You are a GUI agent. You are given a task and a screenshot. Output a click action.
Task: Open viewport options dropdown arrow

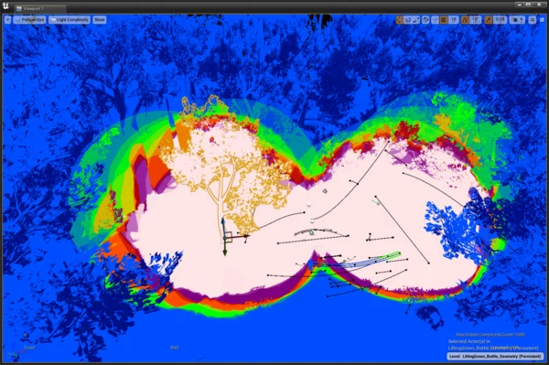coord(7,20)
